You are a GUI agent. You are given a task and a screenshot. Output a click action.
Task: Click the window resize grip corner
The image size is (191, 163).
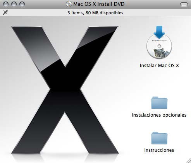pos(188,161)
